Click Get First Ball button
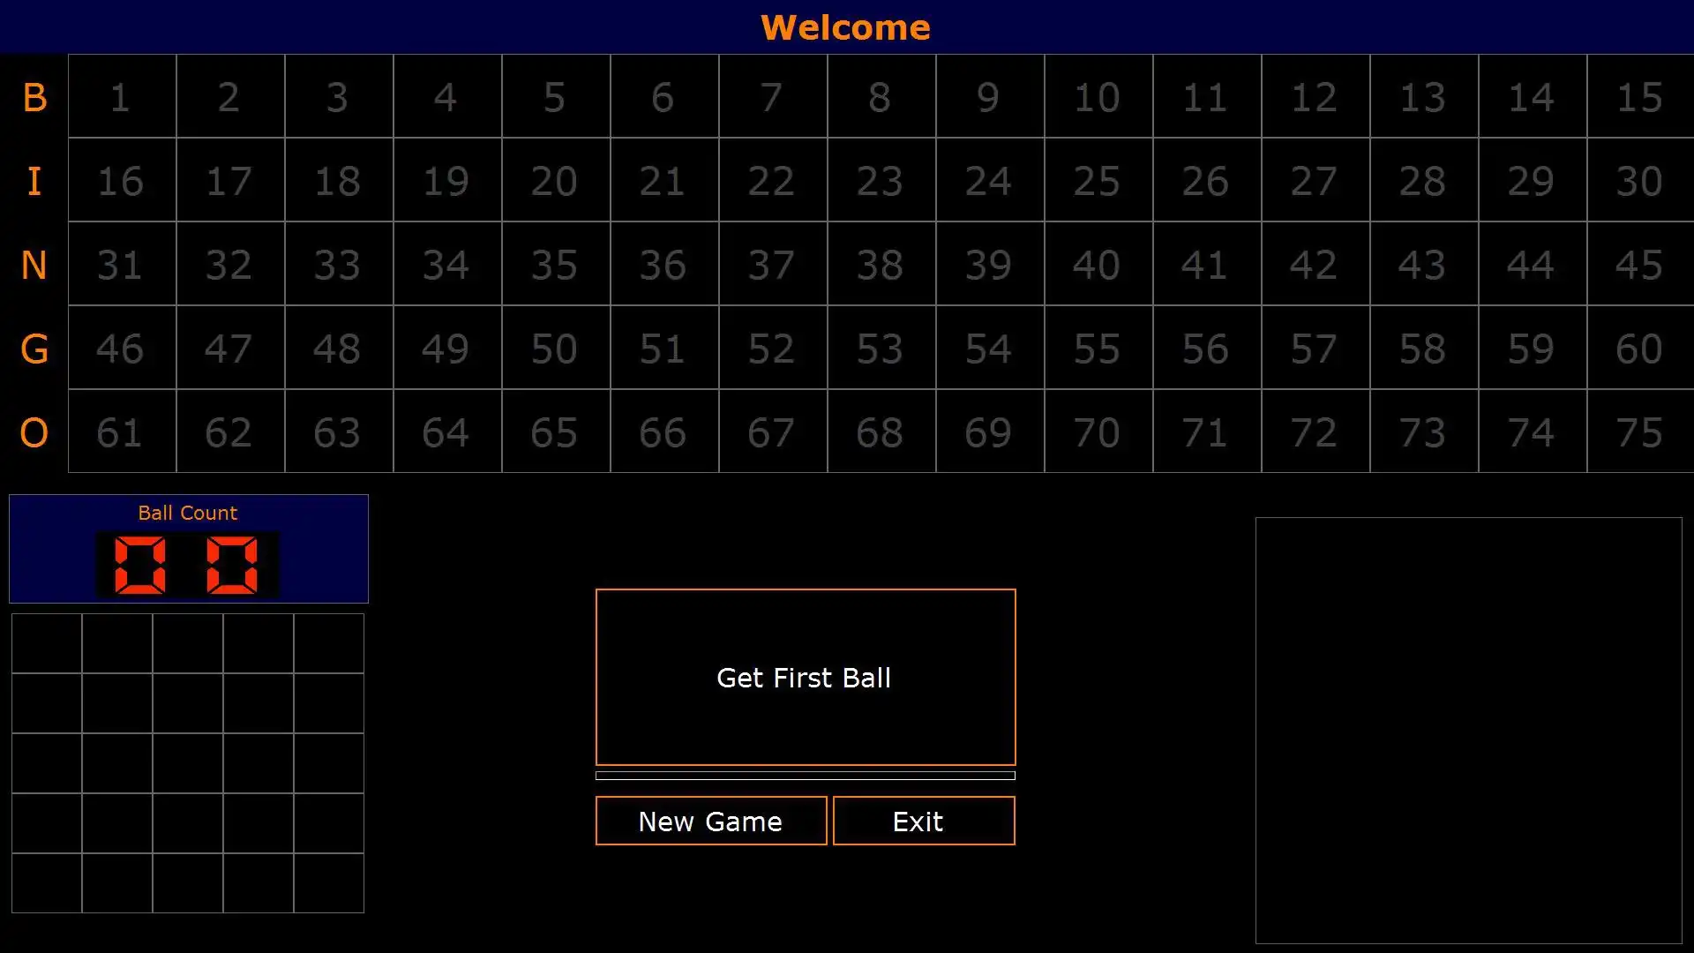The height and width of the screenshot is (953, 1694). coord(806,677)
